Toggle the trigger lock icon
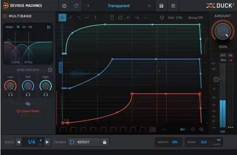The width and height of the screenshot is (237, 155). 104,142
